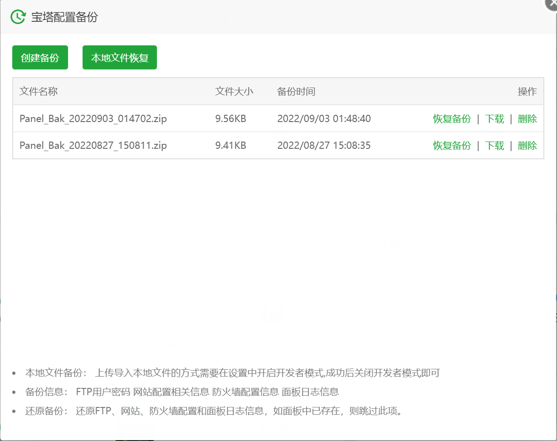Click the green backup clock icon in title

(x=18, y=17)
